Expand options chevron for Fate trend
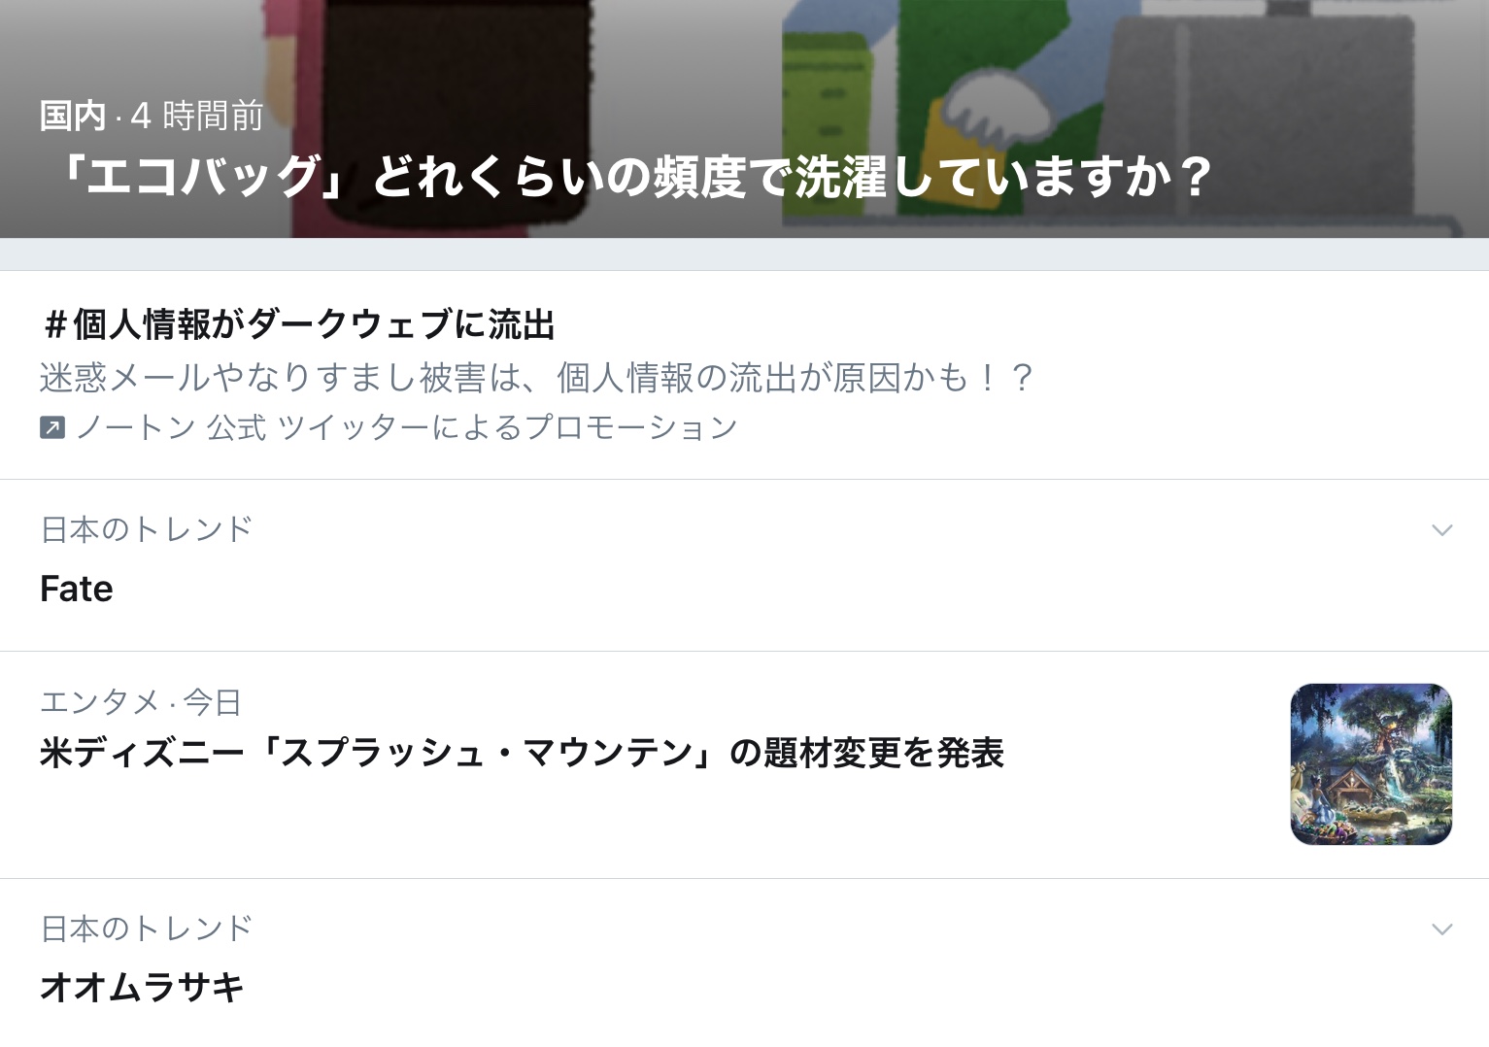This screenshot has width=1489, height=1047. (x=1441, y=530)
